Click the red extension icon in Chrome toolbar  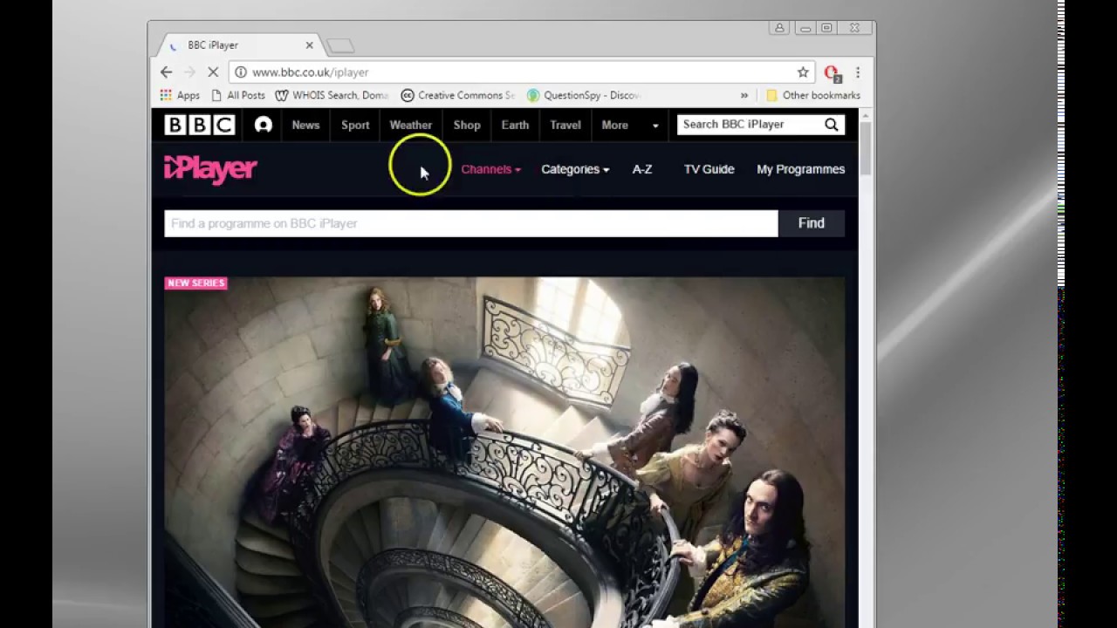click(832, 73)
